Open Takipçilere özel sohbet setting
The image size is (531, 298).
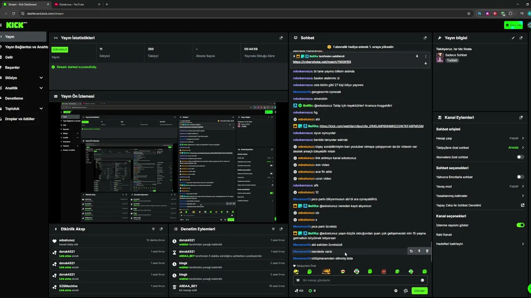480,147
